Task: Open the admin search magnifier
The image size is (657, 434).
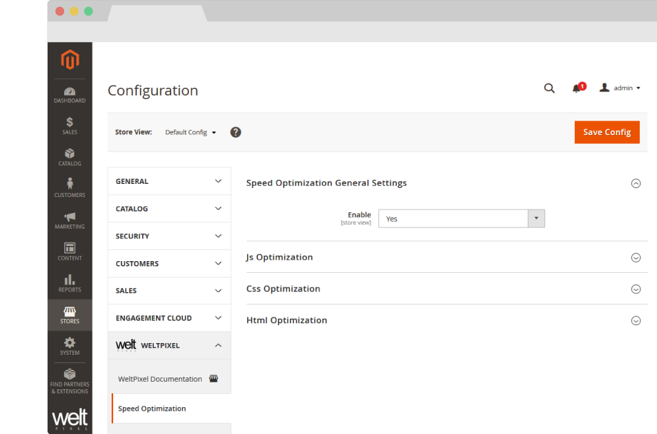Action: coord(549,88)
